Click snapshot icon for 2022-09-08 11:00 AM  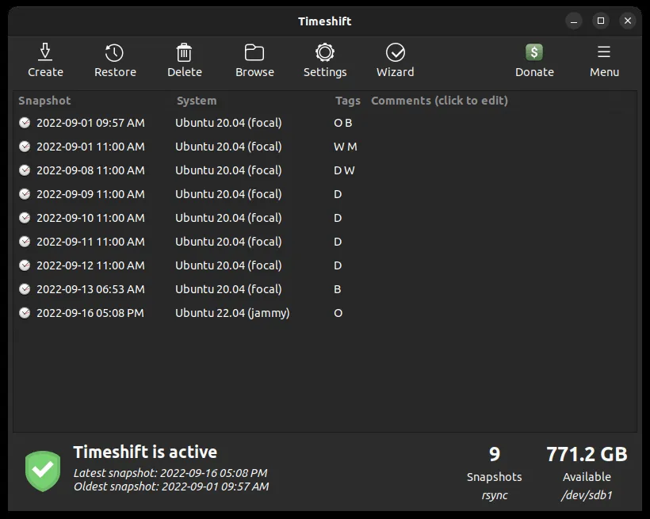tap(25, 170)
